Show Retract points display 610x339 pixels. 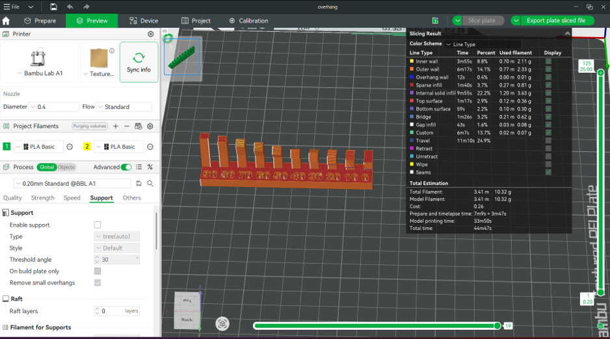tap(548, 148)
